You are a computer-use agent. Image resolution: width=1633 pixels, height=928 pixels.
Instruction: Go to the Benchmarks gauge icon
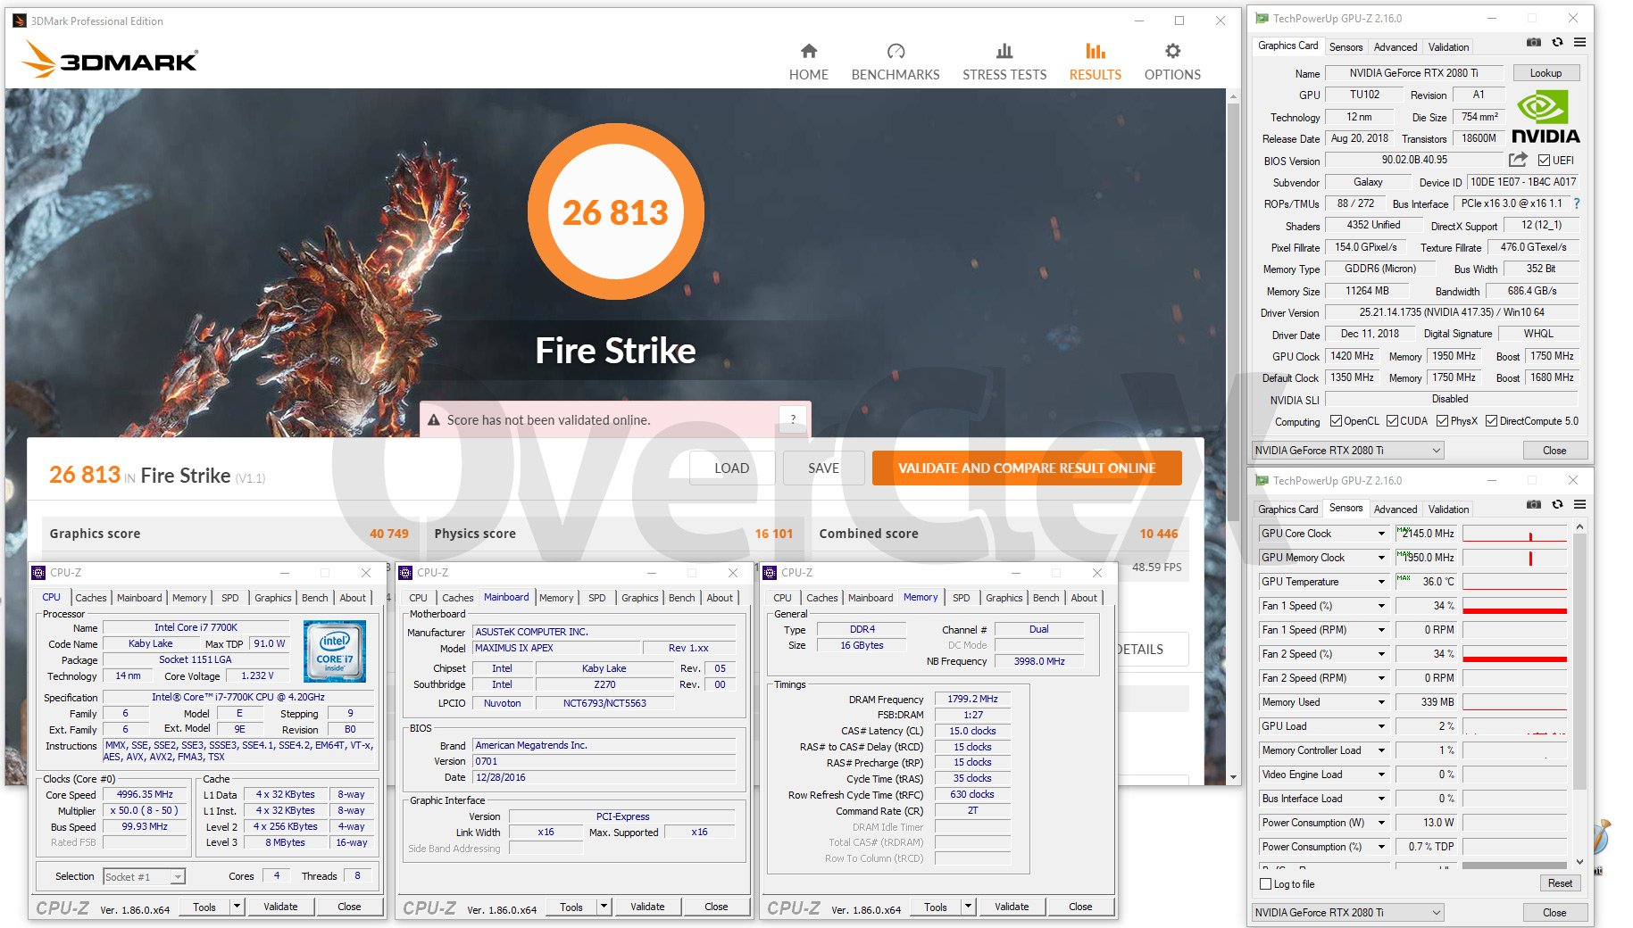895,52
